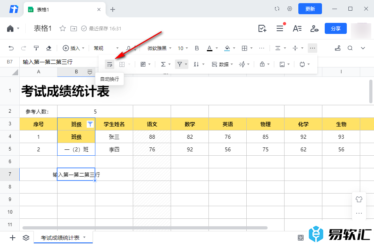
Task: Select the format painter tool
Action: click(x=36, y=48)
